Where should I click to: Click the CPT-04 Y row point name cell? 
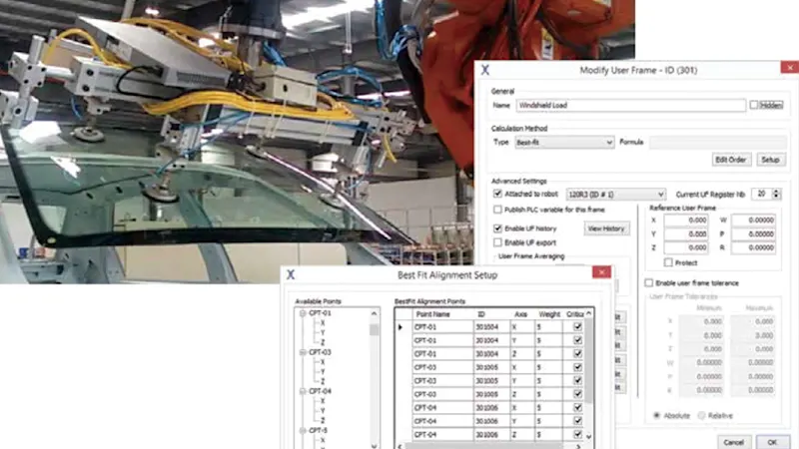(x=442, y=421)
